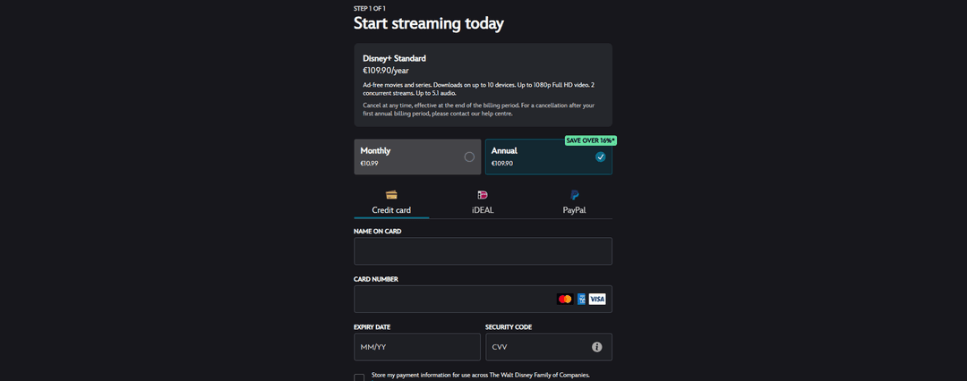967x381 pixels.
Task: Switch to the iDEAL tab label
Action: click(x=483, y=210)
